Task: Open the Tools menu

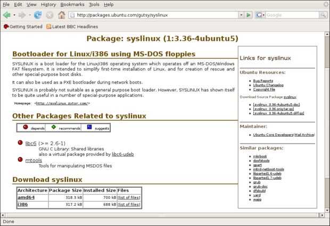Action: 94,4
